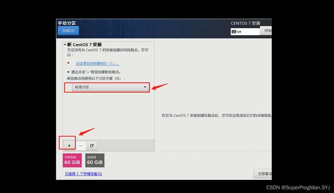This screenshot has width=334, height=193.
Task: Click the 完成(D) button
Action: point(68,30)
